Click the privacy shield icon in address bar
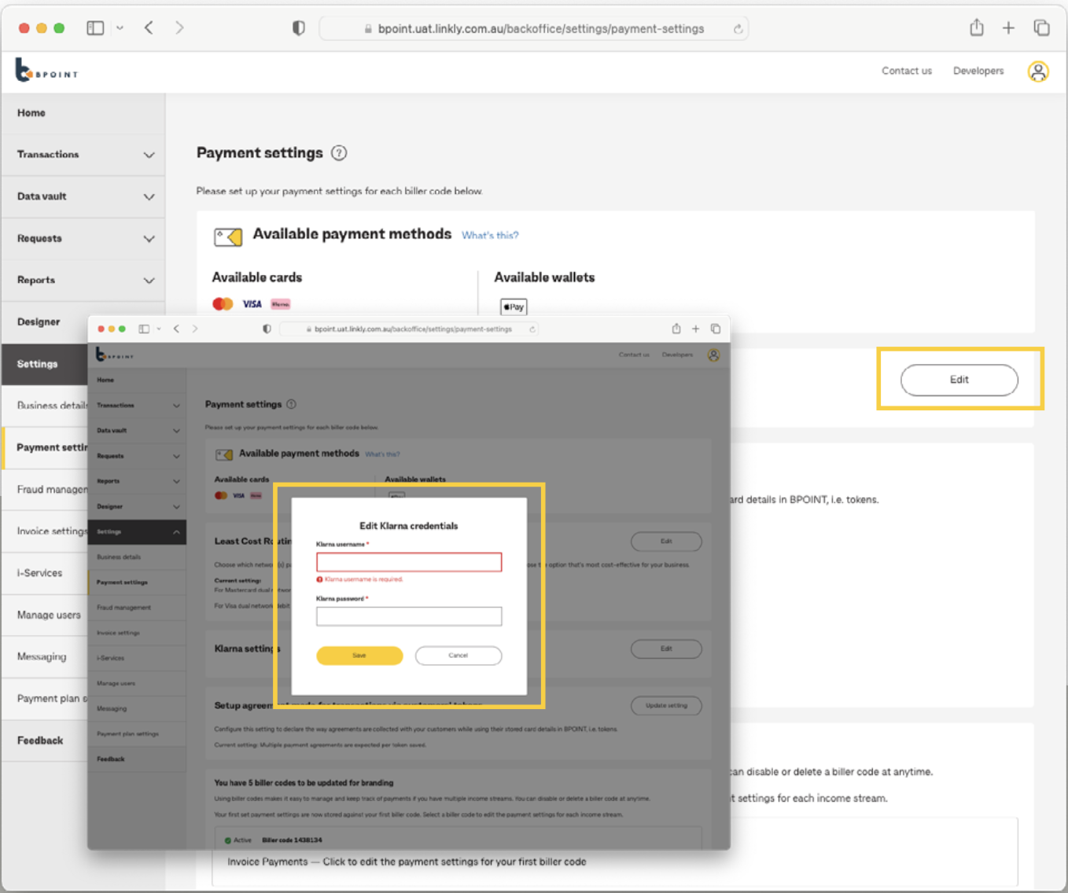This screenshot has width=1068, height=893. [x=298, y=27]
